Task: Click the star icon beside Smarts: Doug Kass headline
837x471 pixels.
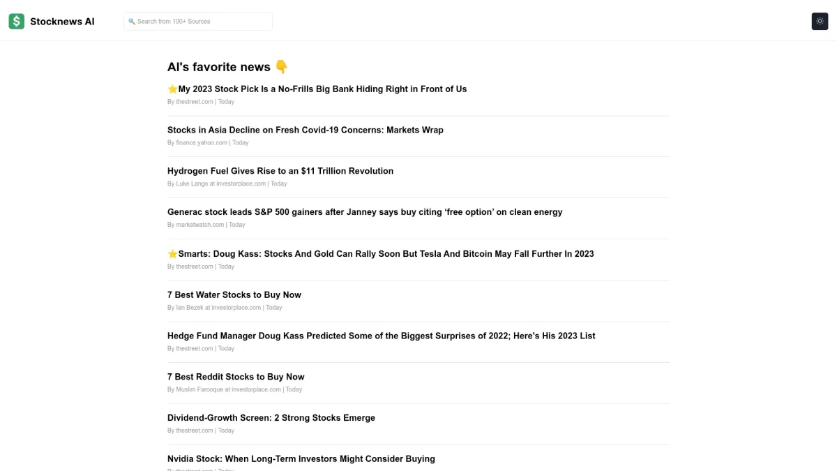Action: click(x=172, y=254)
